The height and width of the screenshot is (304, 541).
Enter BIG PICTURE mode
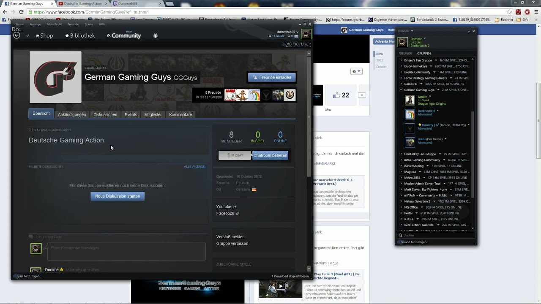(298, 44)
